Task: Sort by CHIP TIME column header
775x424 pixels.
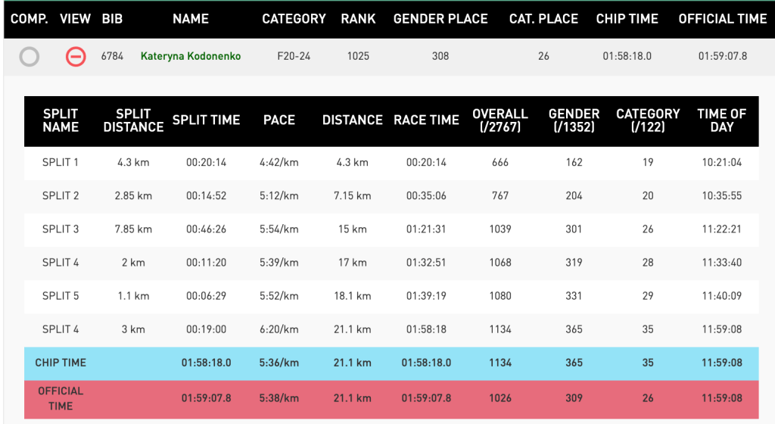Action: pos(627,19)
